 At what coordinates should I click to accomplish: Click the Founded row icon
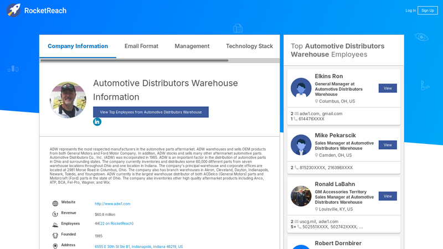(x=55, y=236)
